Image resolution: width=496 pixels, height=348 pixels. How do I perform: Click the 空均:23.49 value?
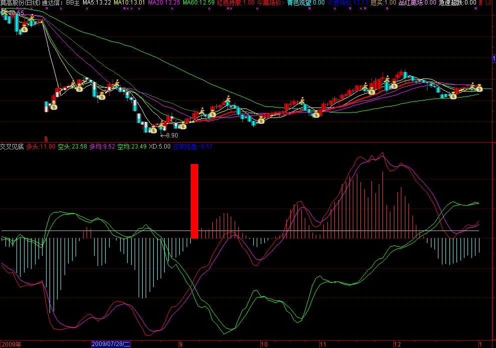pos(132,146)
